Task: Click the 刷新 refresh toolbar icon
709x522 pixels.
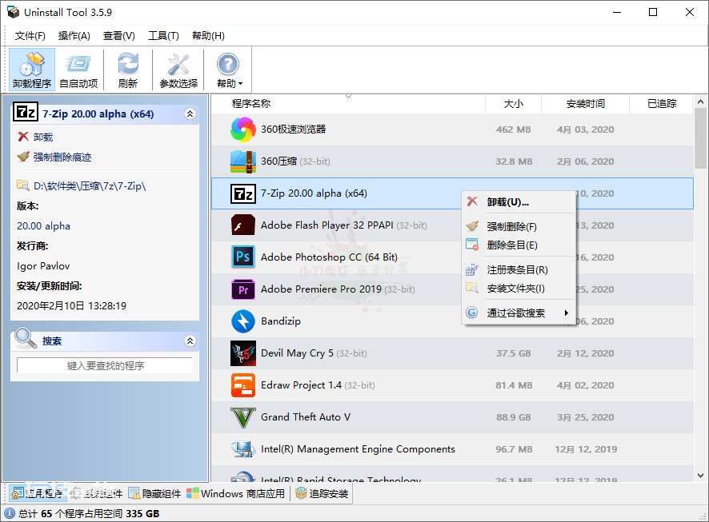Action: click(127, 70)
